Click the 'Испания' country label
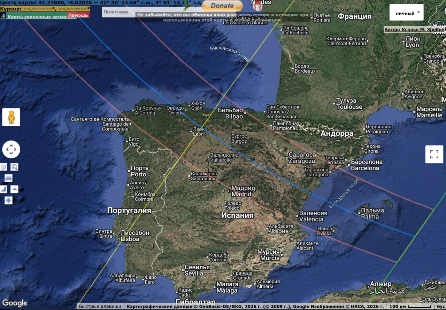Viewport: 446px width, 310px height. click(x=237, y=215)
